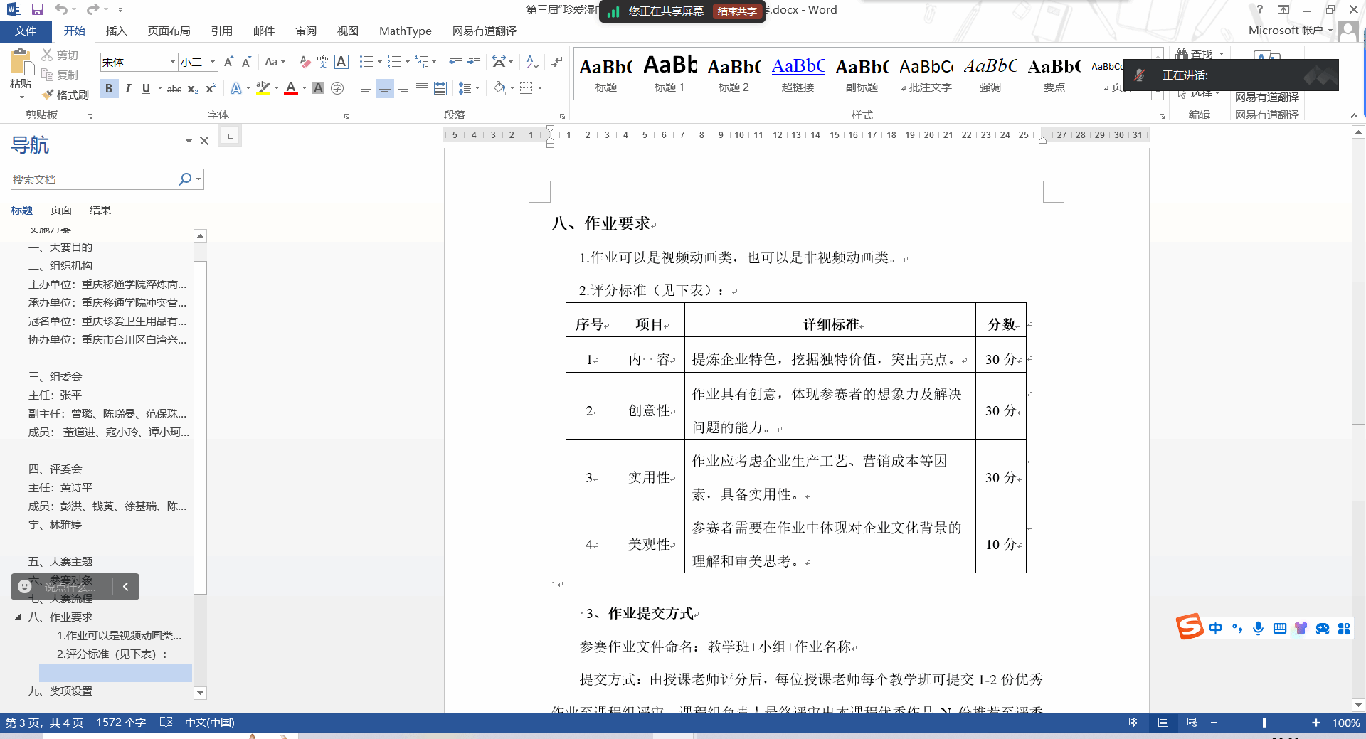This screenshot has width=1366, height=739.
Task: Apply superscript formatting
Action: [211, 88]
